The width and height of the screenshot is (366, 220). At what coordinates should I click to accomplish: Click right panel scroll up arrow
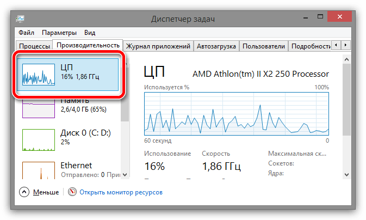coord(346,59)
